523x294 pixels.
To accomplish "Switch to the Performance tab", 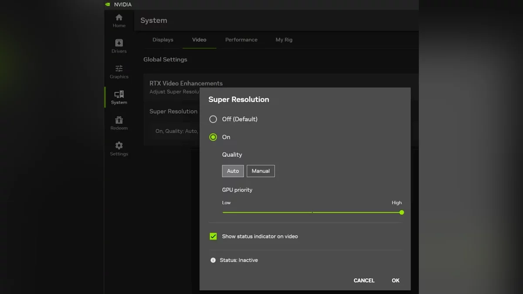I will pyautogui.click(x=241, y=40).
